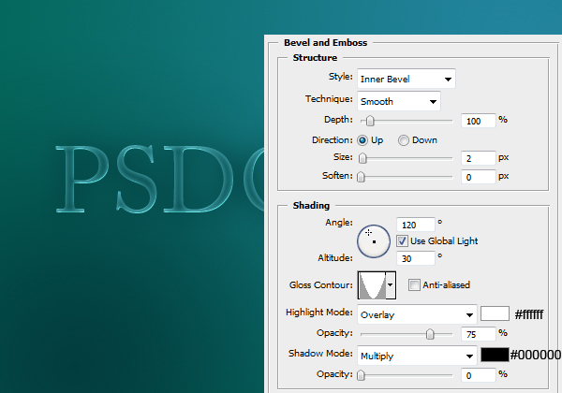Enable the Anti-aliased checkbox
Viewport: 562px width, 393px height.
pos(414,284)
